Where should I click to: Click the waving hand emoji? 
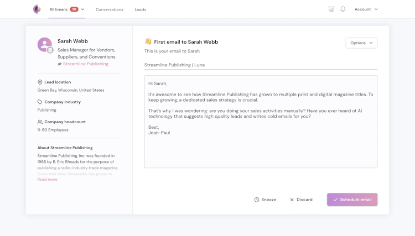[148, 41]
